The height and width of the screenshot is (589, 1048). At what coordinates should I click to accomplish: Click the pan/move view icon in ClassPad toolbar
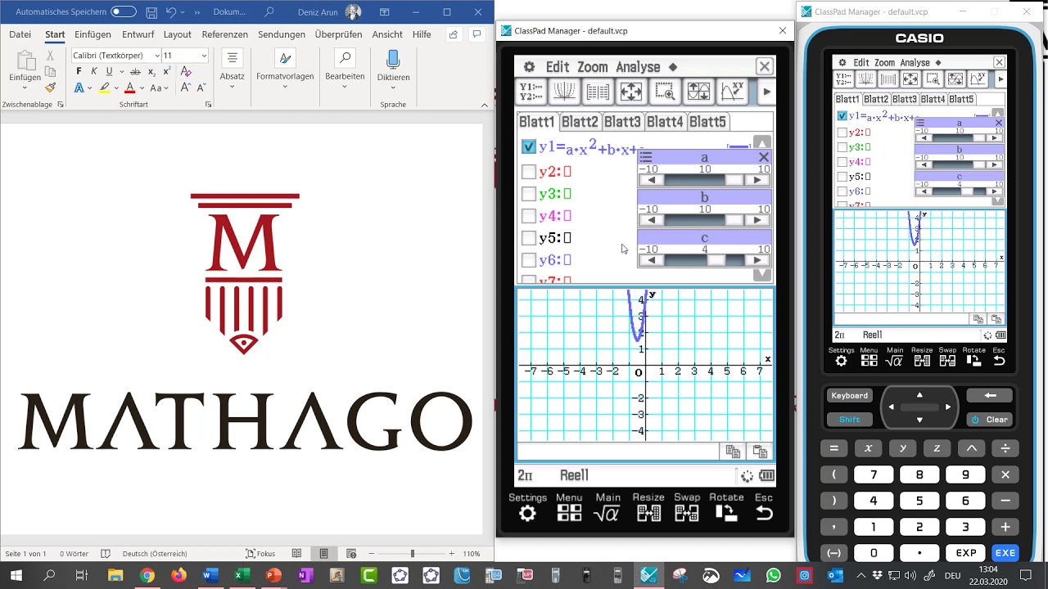(631, 92)
